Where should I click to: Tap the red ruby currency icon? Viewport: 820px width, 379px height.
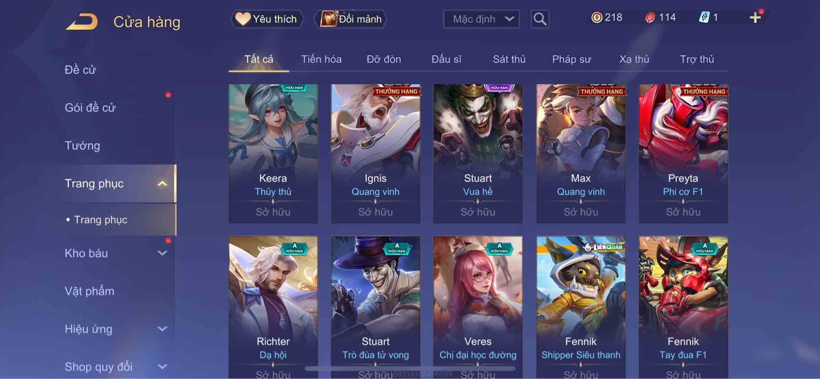650,18
